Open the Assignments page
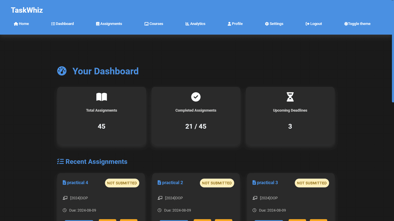The height and width of the screenshot is (221, 394). 109,24
